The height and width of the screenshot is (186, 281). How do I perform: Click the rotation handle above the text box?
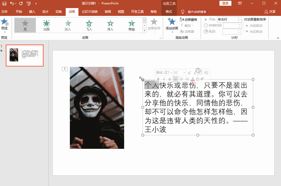[198, 70]
